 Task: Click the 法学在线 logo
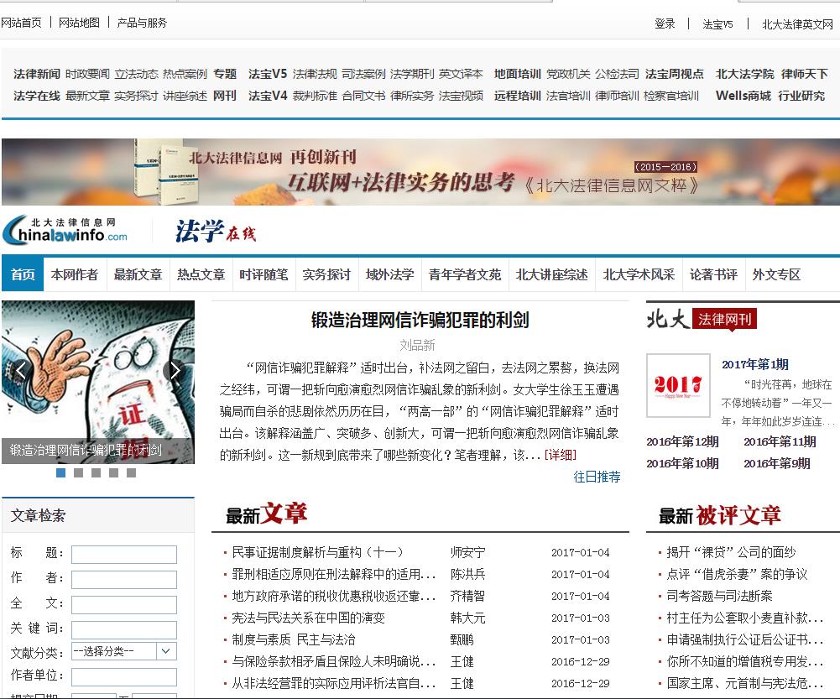click(x=216, y=232)
